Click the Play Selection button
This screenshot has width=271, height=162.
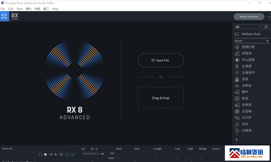[61, 154]
